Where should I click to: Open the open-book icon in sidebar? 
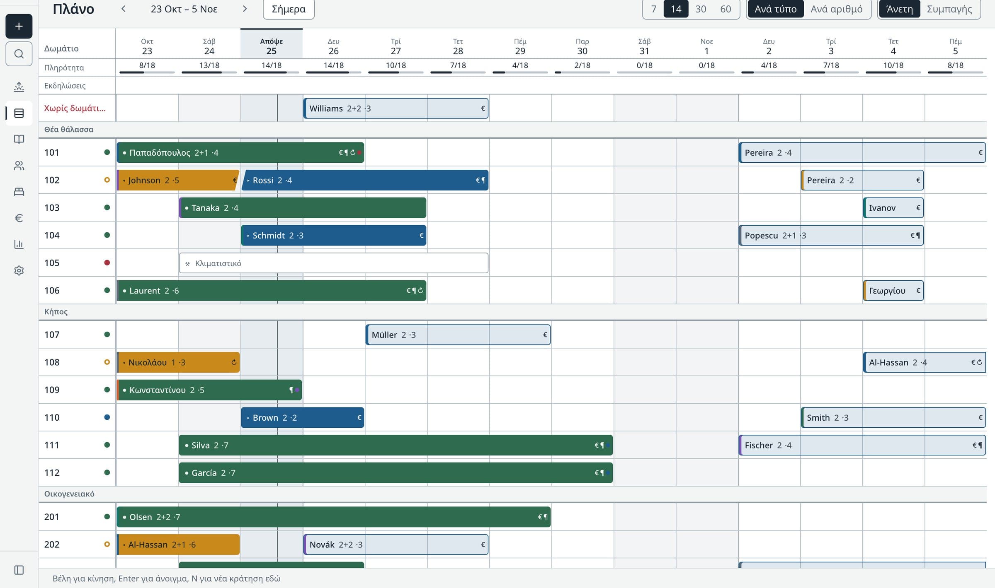coord(19,139)
